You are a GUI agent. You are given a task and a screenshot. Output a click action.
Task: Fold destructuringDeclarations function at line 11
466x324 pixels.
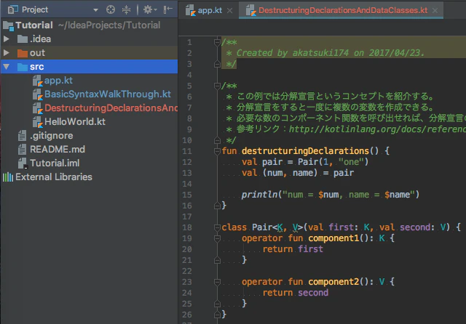coord(217,151)
